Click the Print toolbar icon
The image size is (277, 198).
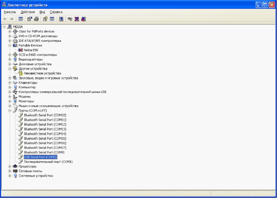point(36,19)
